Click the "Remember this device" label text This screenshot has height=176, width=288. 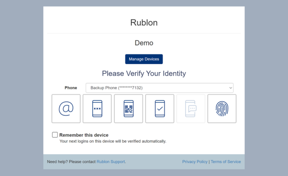click(84, 135)
